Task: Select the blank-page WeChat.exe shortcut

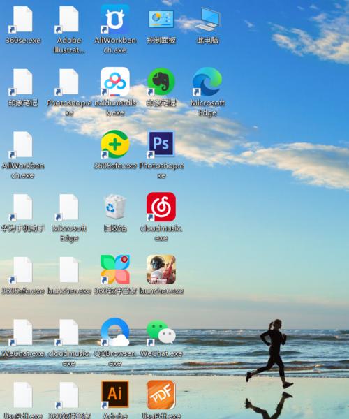Action: point(23,332)
